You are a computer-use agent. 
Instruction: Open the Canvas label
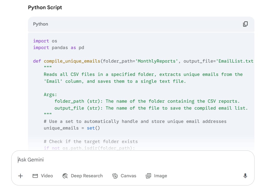(128, 176)
